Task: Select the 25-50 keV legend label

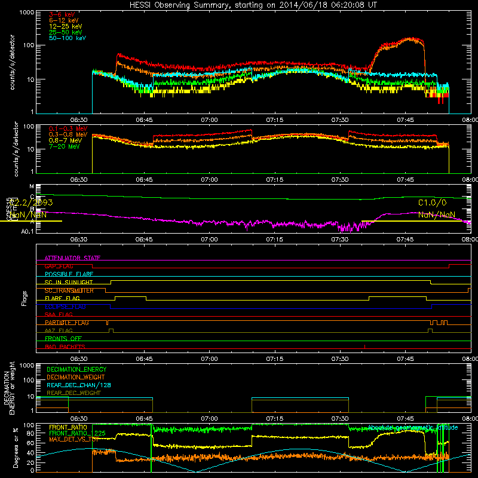Action: click(66, 32)
